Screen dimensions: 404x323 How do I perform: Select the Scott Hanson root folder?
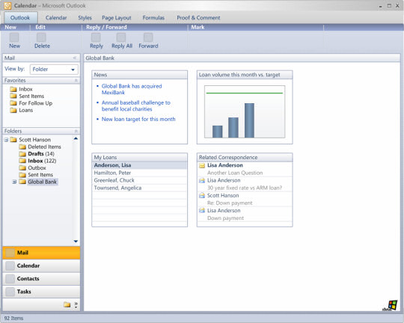[x=30, y=140]
